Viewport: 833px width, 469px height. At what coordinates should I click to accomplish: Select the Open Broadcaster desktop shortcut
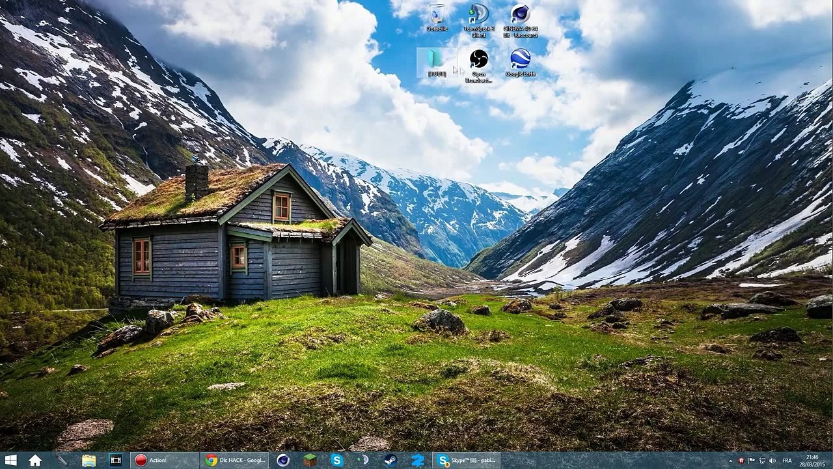pyautogui.click(x=479, y=66)
